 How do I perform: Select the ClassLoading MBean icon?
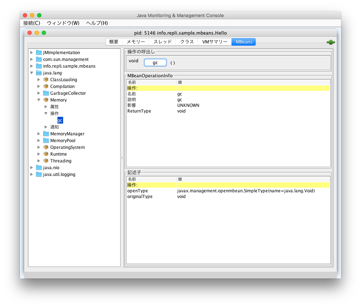tap(46, 79)
